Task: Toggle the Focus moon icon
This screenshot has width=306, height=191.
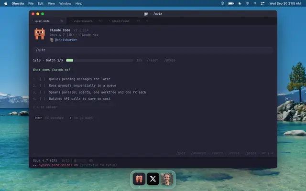Action: 240,3
